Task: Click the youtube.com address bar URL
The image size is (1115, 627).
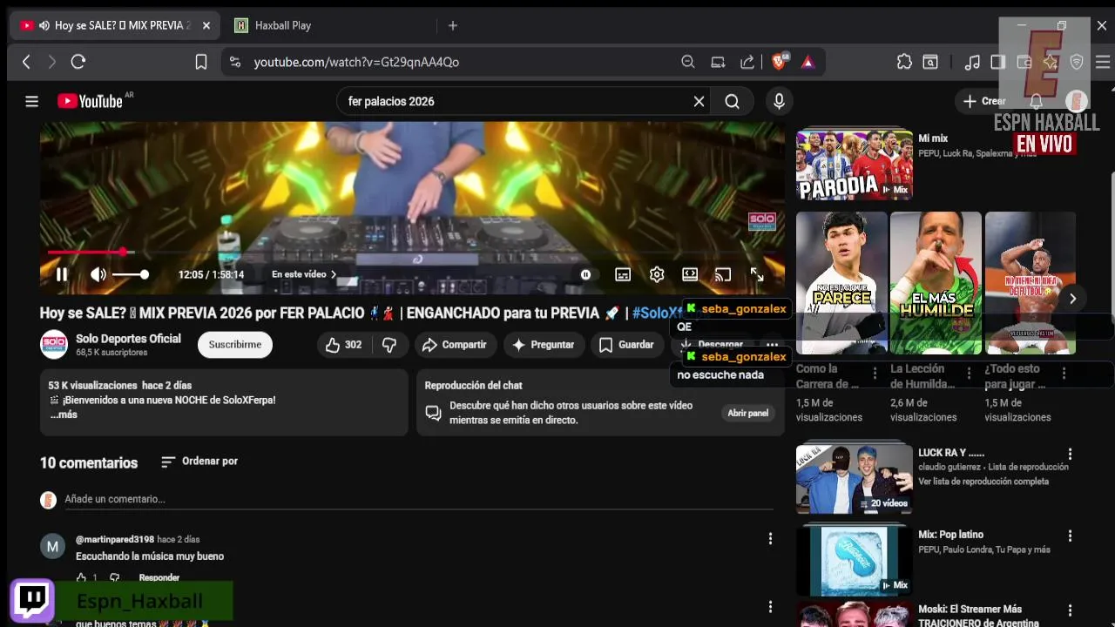Action: 356,62
